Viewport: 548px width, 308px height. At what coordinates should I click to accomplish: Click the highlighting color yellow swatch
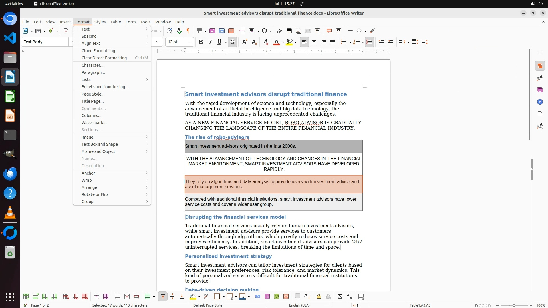(289, 42)
